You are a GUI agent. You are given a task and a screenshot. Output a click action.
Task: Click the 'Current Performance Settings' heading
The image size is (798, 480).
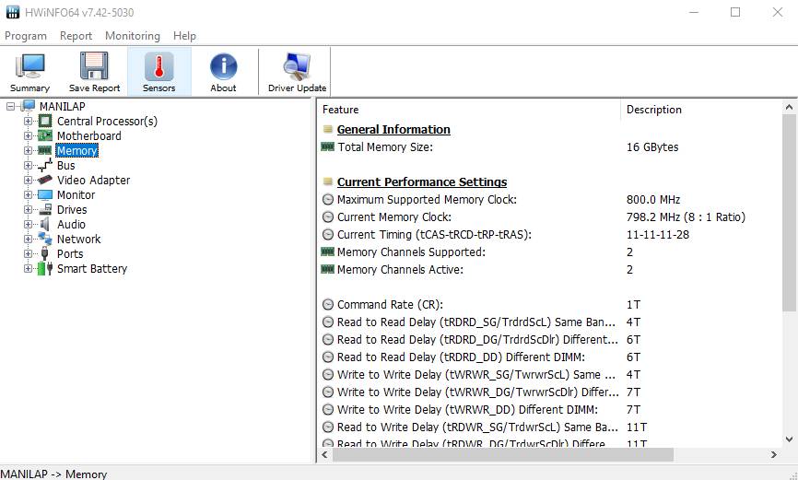422,181
